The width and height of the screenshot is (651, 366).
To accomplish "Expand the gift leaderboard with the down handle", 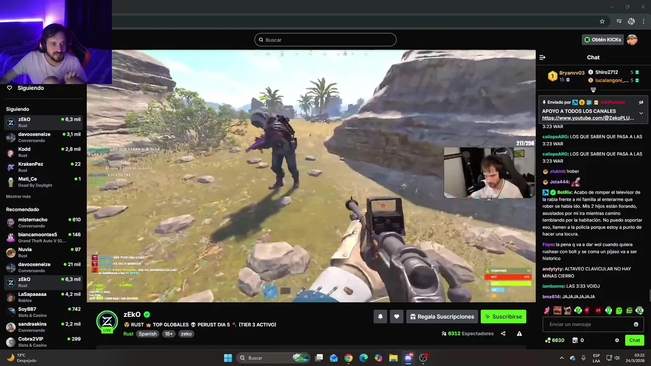I will coord(593,90).
